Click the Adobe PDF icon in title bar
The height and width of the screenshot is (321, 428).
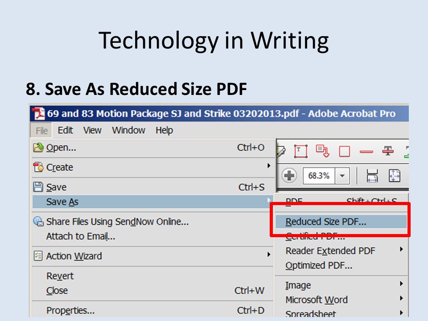point(38,114)
